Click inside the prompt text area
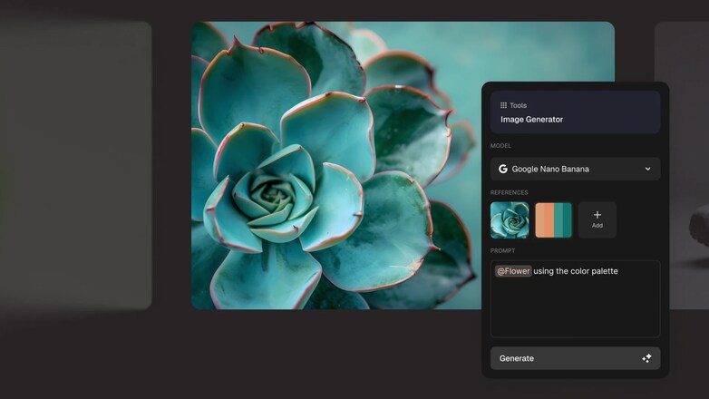709x399 pixels. point(575,308)
